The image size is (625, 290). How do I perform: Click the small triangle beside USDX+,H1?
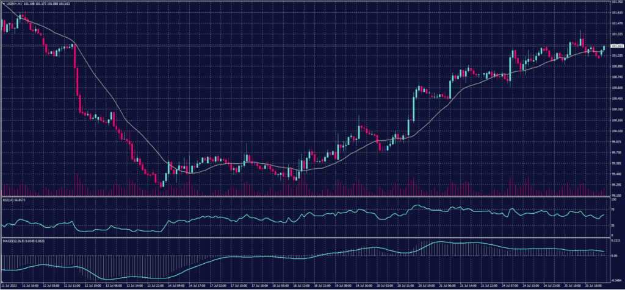click(x=2, y=3)
